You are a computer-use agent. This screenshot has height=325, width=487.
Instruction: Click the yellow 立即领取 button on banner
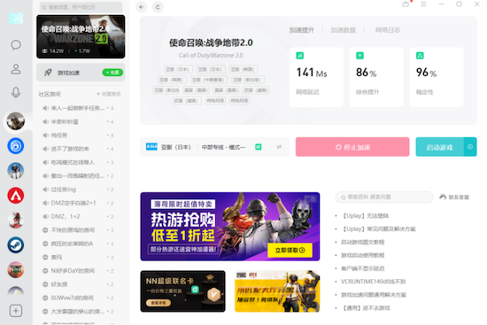tap(290, 250)
